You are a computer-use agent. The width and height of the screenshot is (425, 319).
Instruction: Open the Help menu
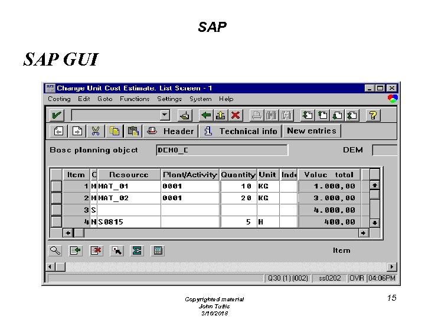click(226, 99)
